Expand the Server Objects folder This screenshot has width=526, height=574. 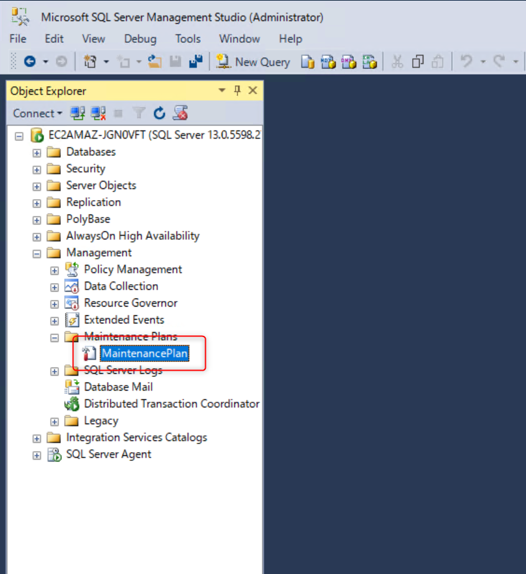[37, 187]
